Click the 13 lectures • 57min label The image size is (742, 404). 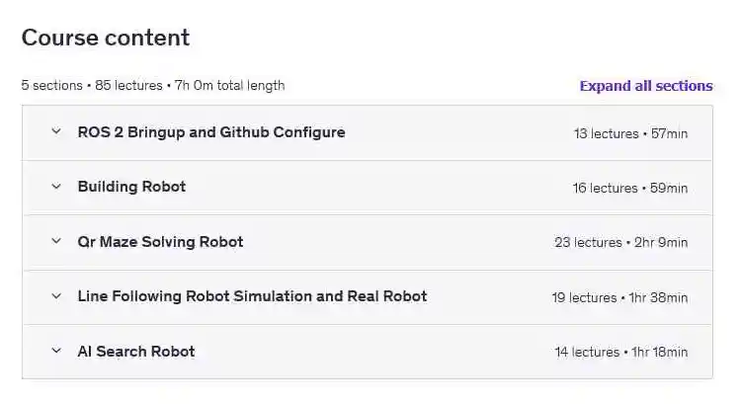[x=630, y=133]
